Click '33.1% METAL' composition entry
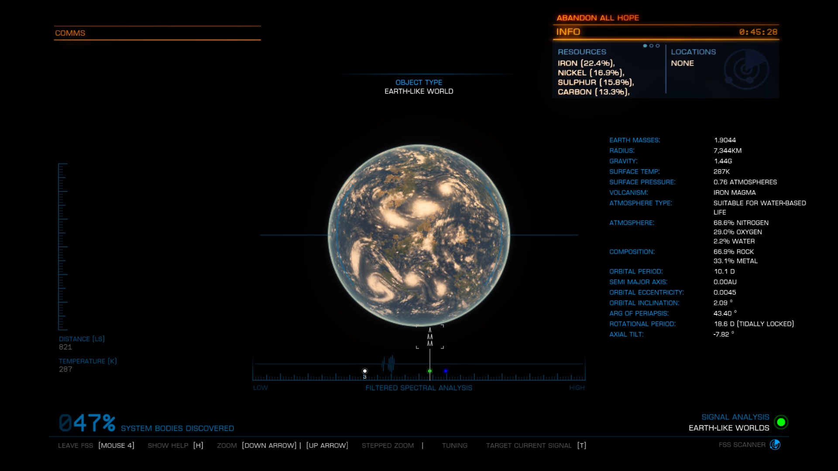Image resolution: width=838 pixels, height=471 pixels. 735,261
